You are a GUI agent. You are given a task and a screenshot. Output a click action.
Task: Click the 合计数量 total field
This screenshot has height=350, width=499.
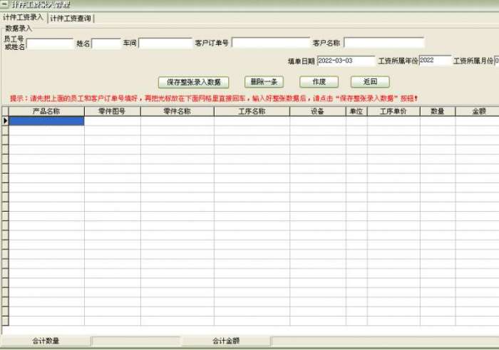135,341
